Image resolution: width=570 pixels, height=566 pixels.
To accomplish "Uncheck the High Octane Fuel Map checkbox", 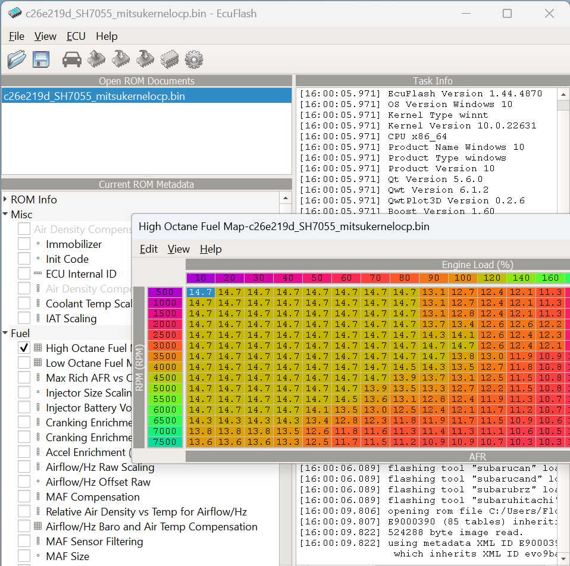I will [x=24, y=348].
